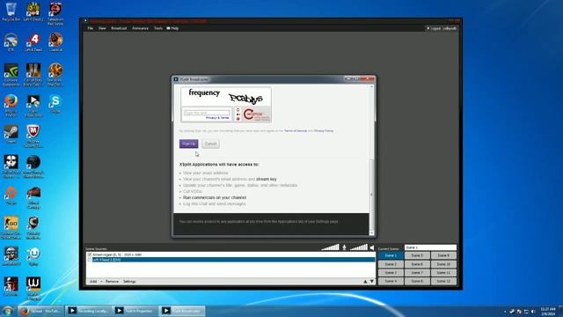
Task: Toggle the Screen region source checkbox
Action: click(x=90, y=254)
